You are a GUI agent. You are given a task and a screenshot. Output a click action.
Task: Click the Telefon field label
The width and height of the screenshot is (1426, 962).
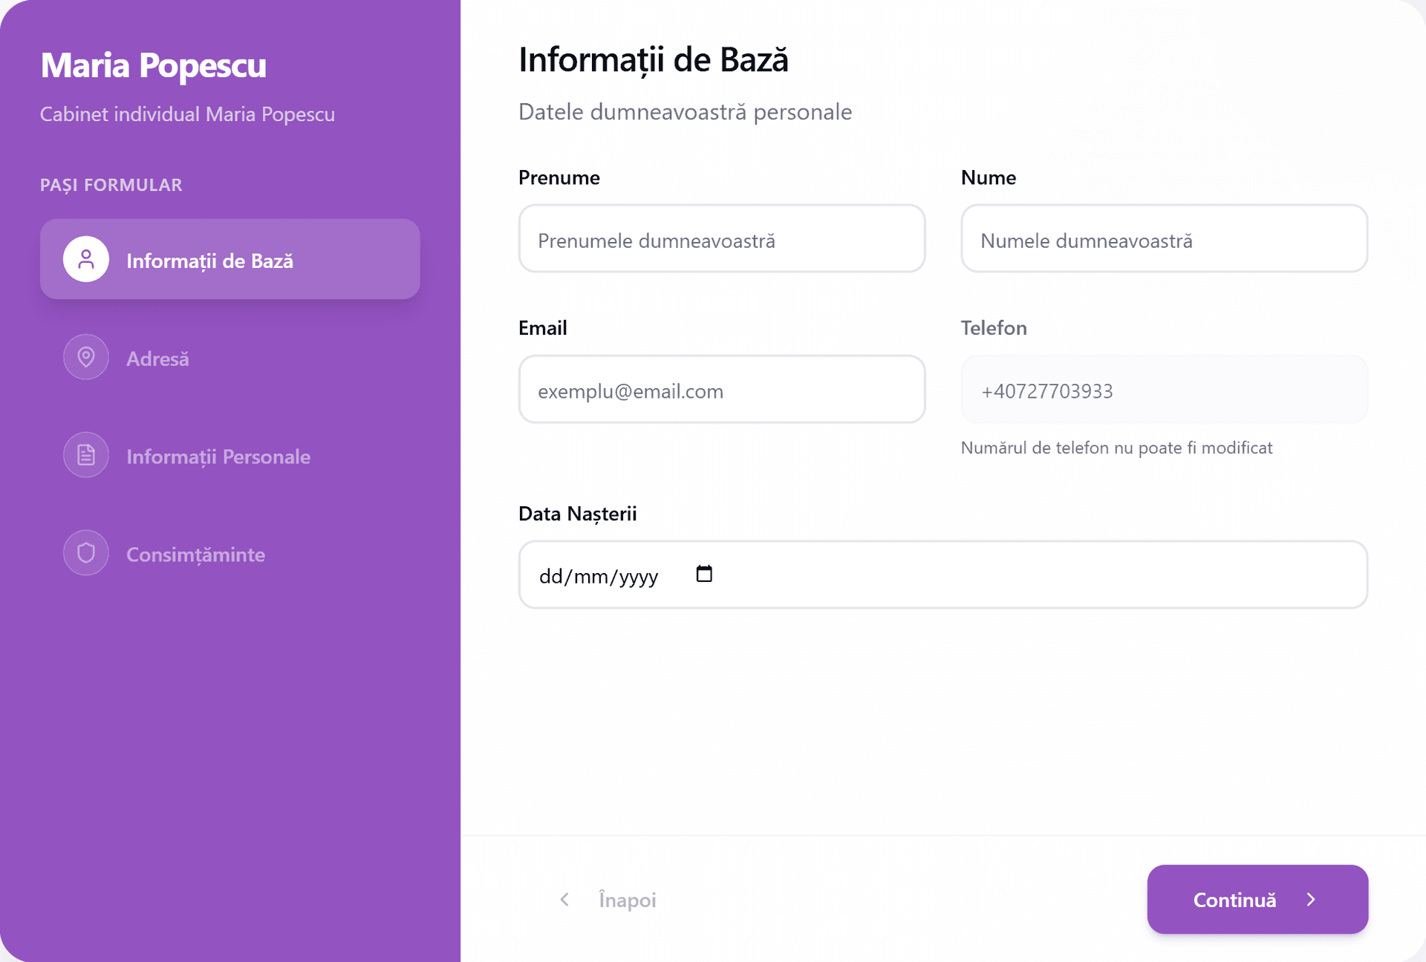click(994, 328)
